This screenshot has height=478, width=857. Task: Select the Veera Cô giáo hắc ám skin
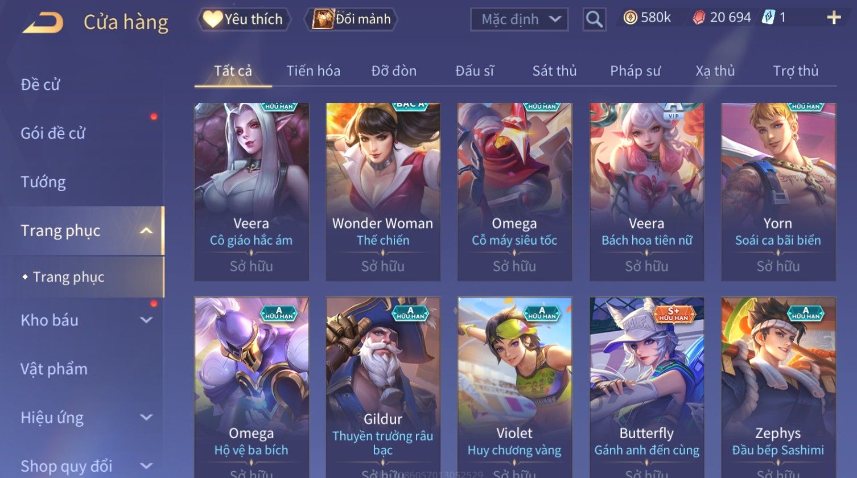click(x=252, y=192)
